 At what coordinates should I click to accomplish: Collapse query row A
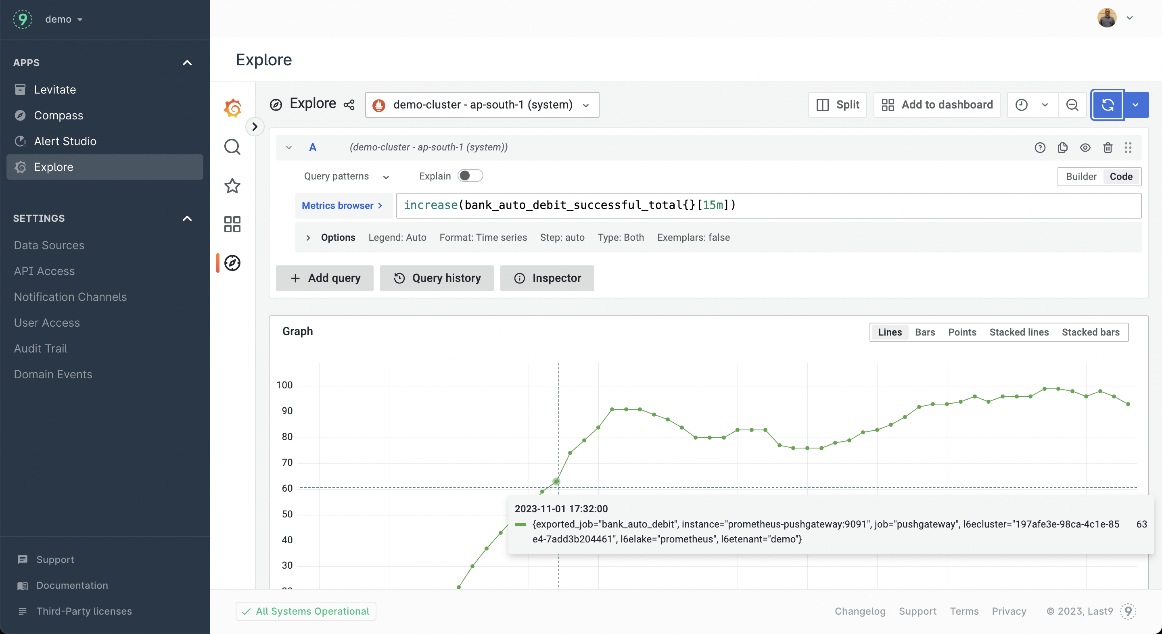click(289, 148)
